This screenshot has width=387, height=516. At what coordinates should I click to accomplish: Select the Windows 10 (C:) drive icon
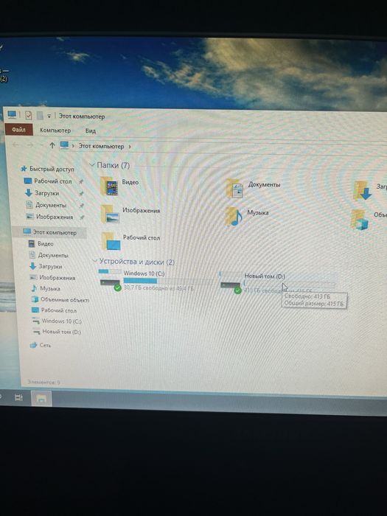[x=111, y=280]
